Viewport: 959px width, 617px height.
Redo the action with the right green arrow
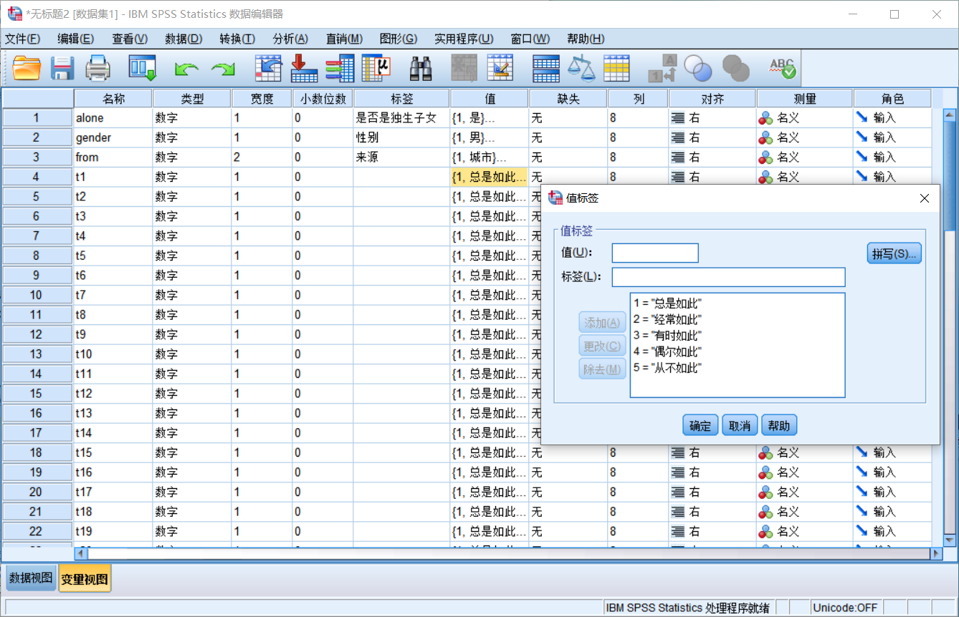coord(223,69)
